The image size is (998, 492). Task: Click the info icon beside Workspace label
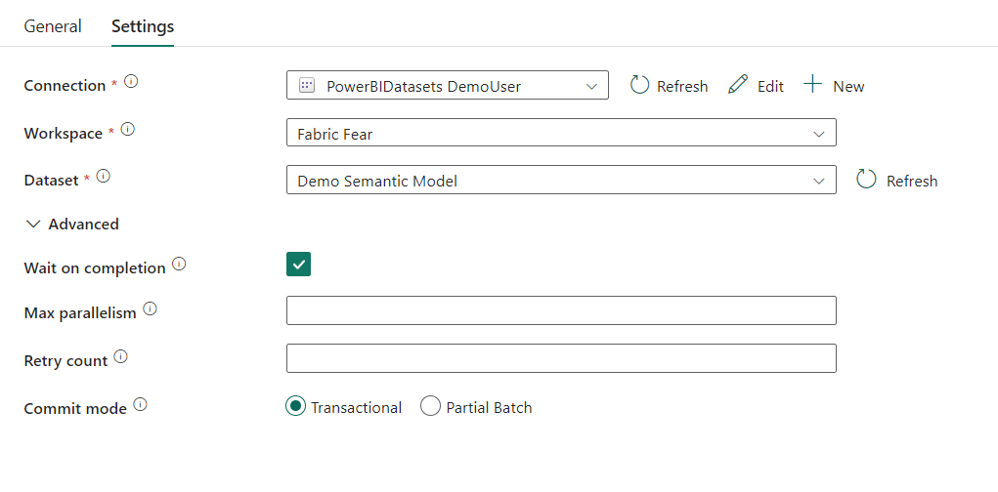pos(127,129)
